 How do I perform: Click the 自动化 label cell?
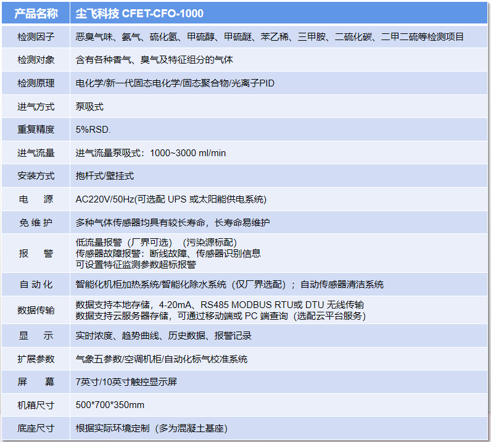(36, 285)
